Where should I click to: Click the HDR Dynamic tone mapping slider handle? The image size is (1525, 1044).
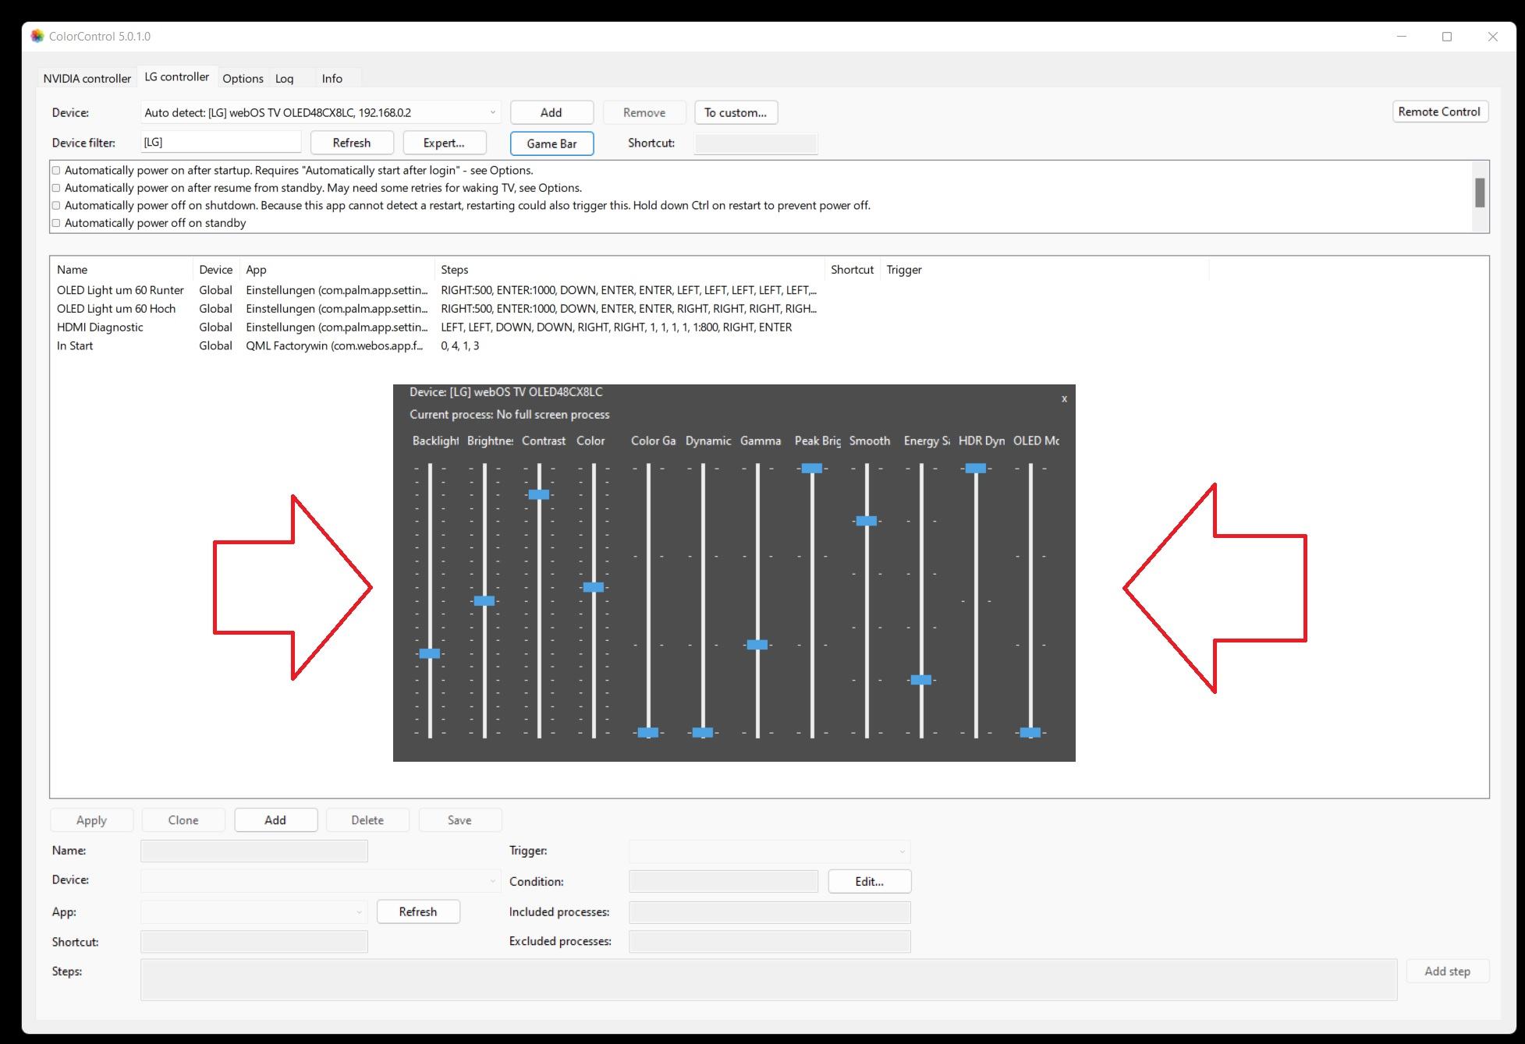tap(976, 468)
